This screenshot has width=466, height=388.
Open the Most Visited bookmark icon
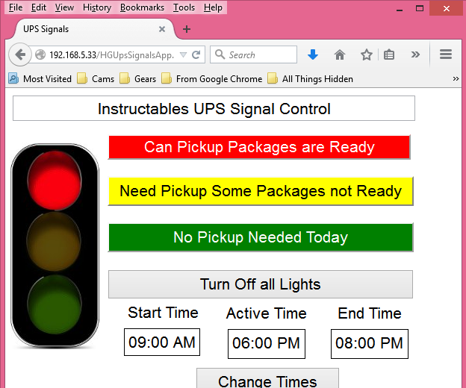tap(13, 78)
